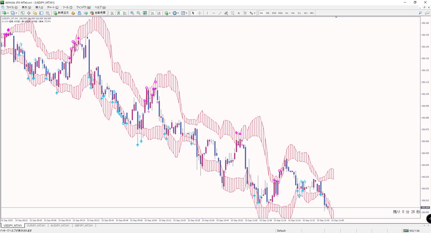Open the search magnifier icon
Image resolution: width=431 pixels, height=233 pixels.
420,13
